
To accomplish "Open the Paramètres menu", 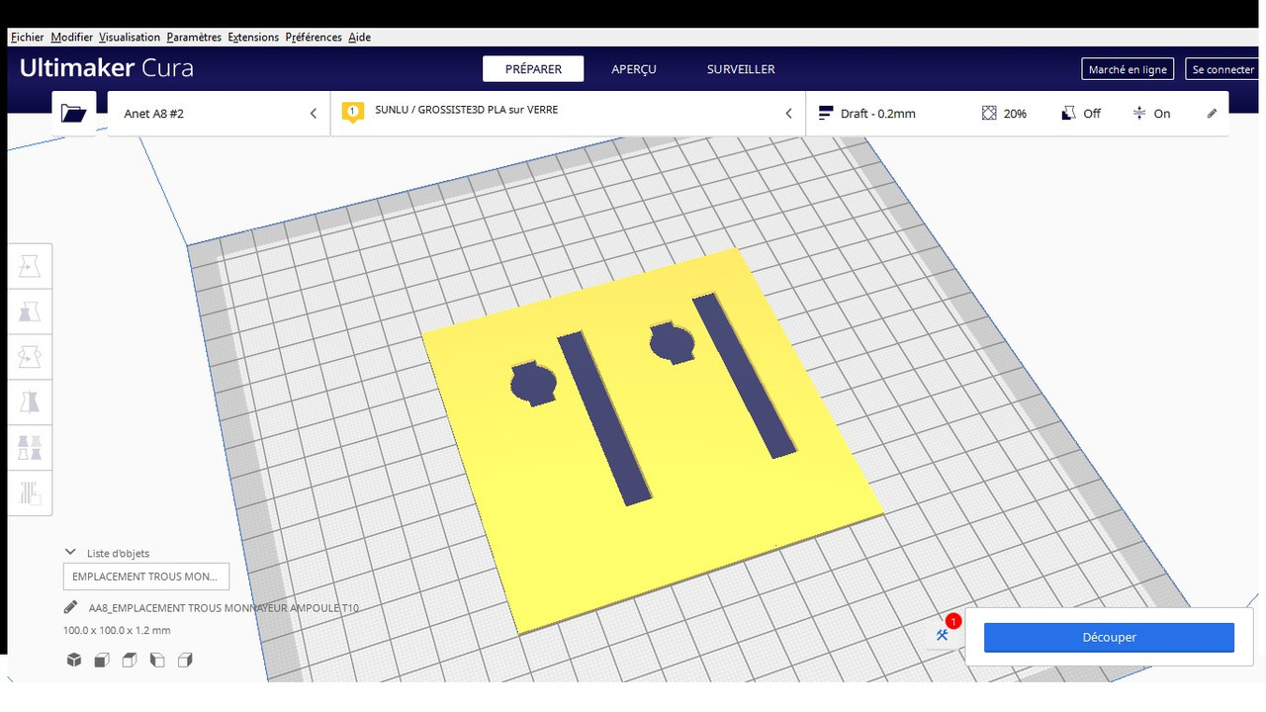I will (x=194, y=38).
